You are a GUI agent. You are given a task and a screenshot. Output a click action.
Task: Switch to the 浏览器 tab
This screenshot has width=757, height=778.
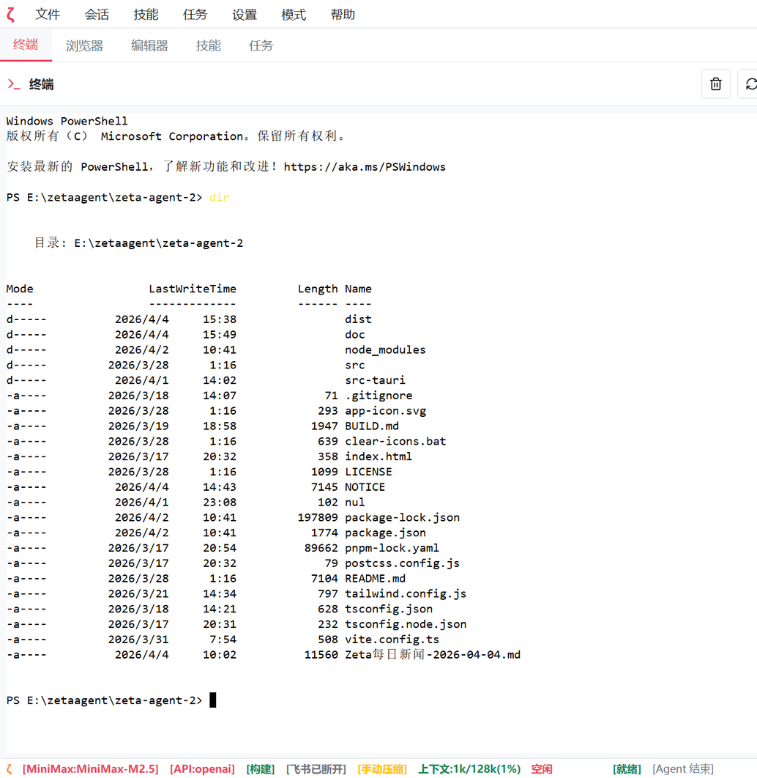(83, 45)
